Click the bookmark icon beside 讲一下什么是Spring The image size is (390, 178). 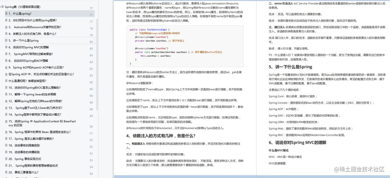point(6,41)
